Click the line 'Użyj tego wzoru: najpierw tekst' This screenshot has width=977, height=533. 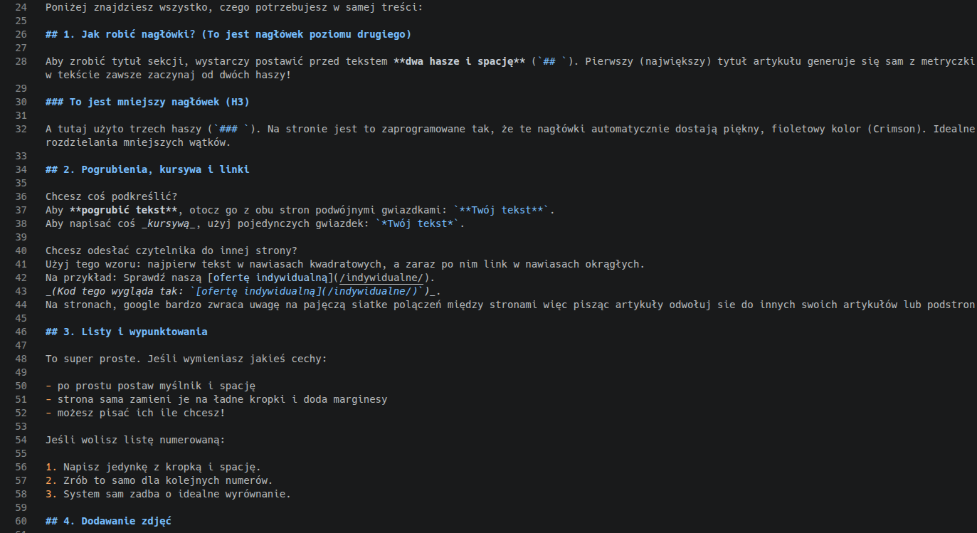[x=345, y=264]
